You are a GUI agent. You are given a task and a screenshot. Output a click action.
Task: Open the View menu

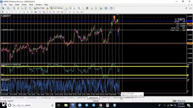11,5
